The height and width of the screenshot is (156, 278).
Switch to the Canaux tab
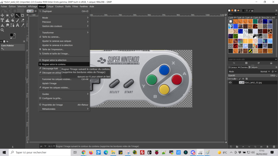click(232, 67)
